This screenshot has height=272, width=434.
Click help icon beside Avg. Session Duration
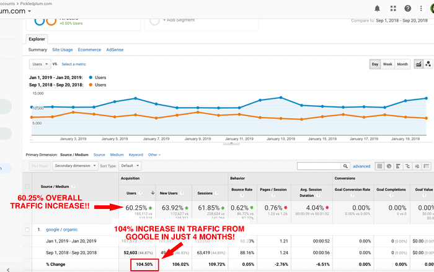tap(318, 195)
